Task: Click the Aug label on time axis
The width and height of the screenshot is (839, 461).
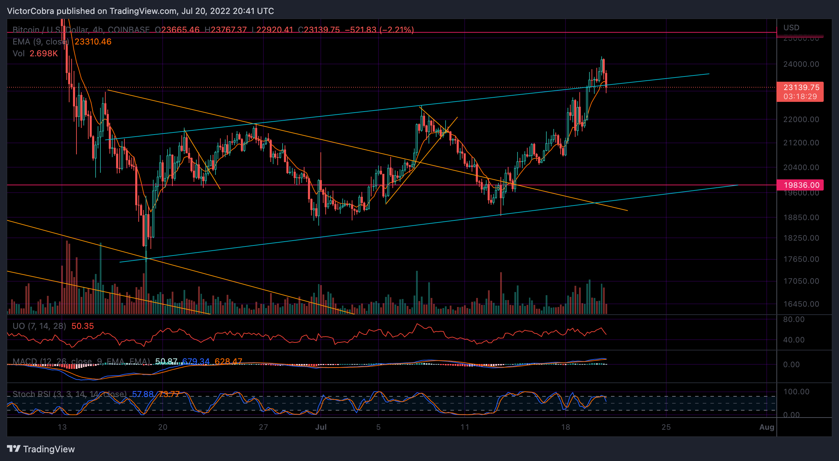Action: (x=767, y=427)
